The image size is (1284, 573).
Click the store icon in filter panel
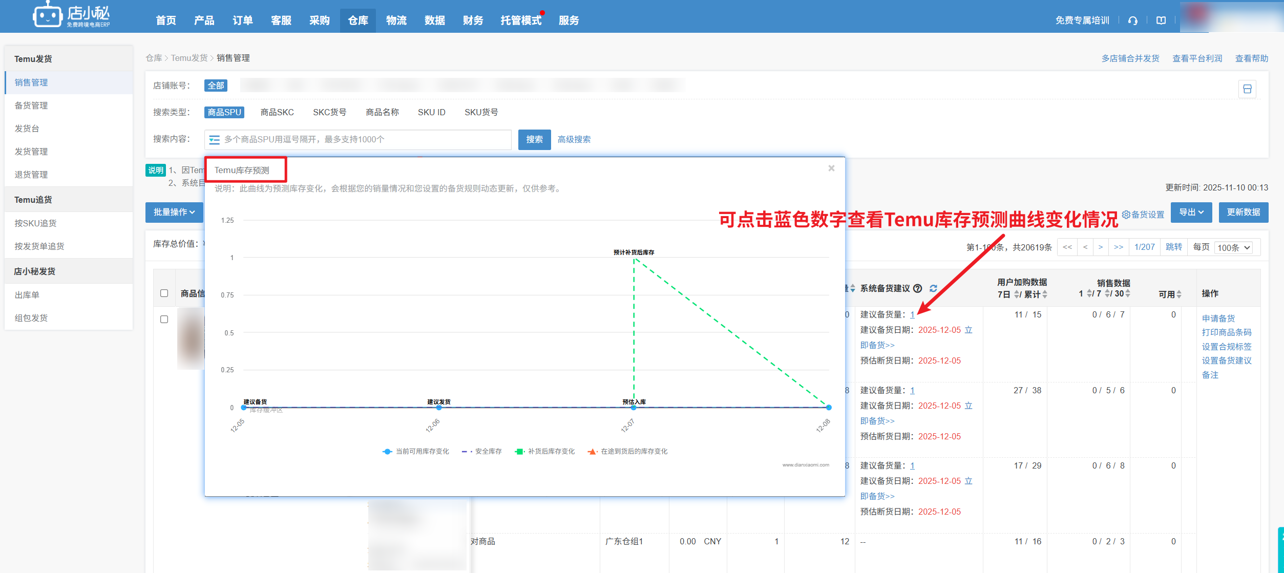coord(1247,89)
